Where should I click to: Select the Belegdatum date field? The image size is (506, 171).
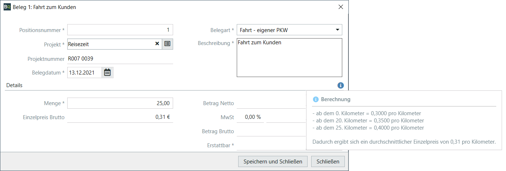[85, 72]
